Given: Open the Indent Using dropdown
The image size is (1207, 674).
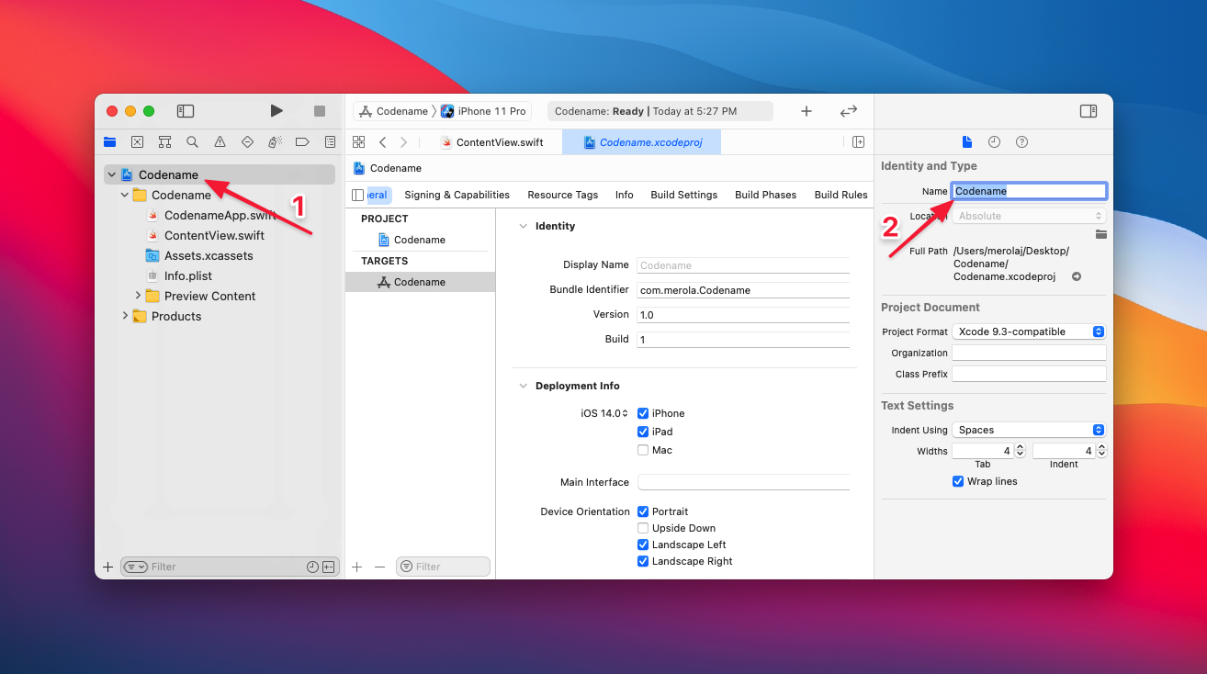Looking at the screenshot, I should click(x=1029, y=430).
